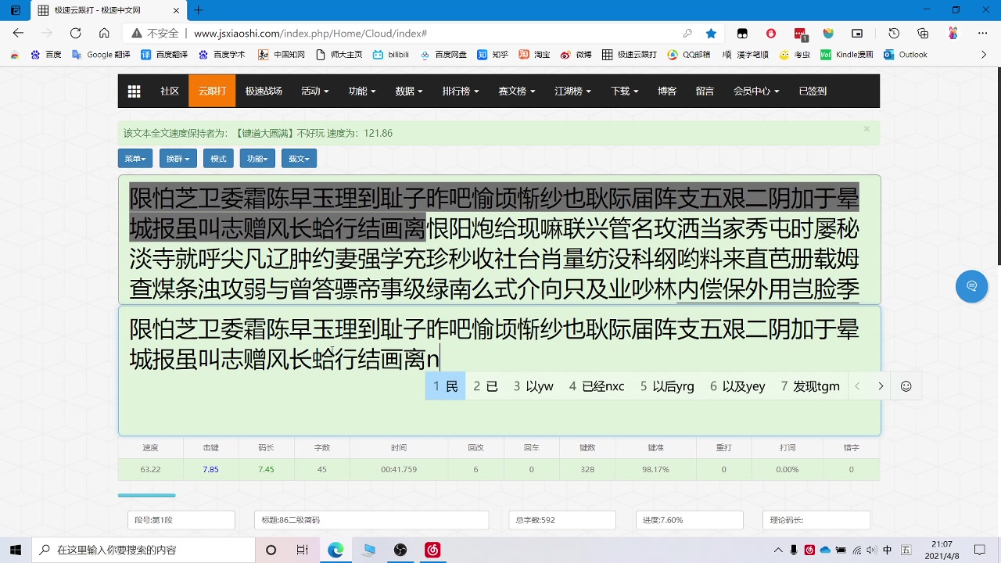Expand the 排行榜 dropdown menu
The image size is (1001, 563).
point(461,91)
